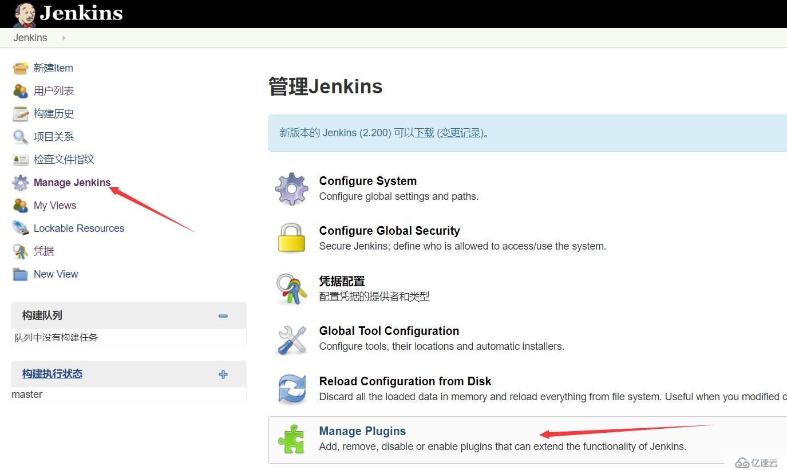
Task: Open the 构建执行状态 header link
Action: [52, 374]
